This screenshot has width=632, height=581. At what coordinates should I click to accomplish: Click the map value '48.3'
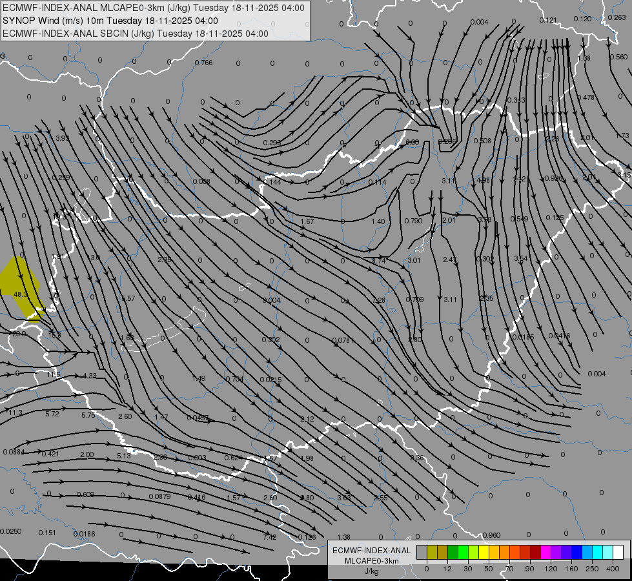21,295
